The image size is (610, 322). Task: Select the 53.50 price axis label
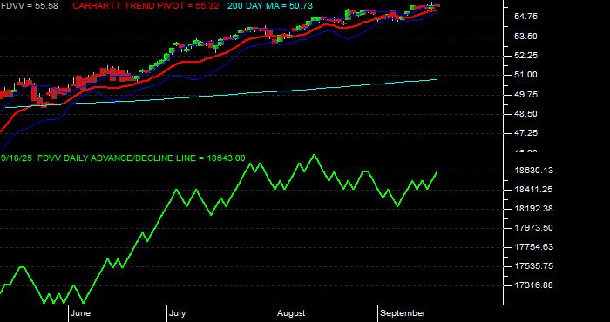pos(526,37)
